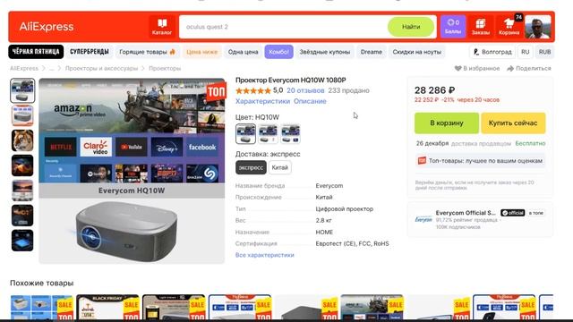Viewport: 573px width, 322px height.
Task: Click the Баллы points icon
Action: [453, 27]
